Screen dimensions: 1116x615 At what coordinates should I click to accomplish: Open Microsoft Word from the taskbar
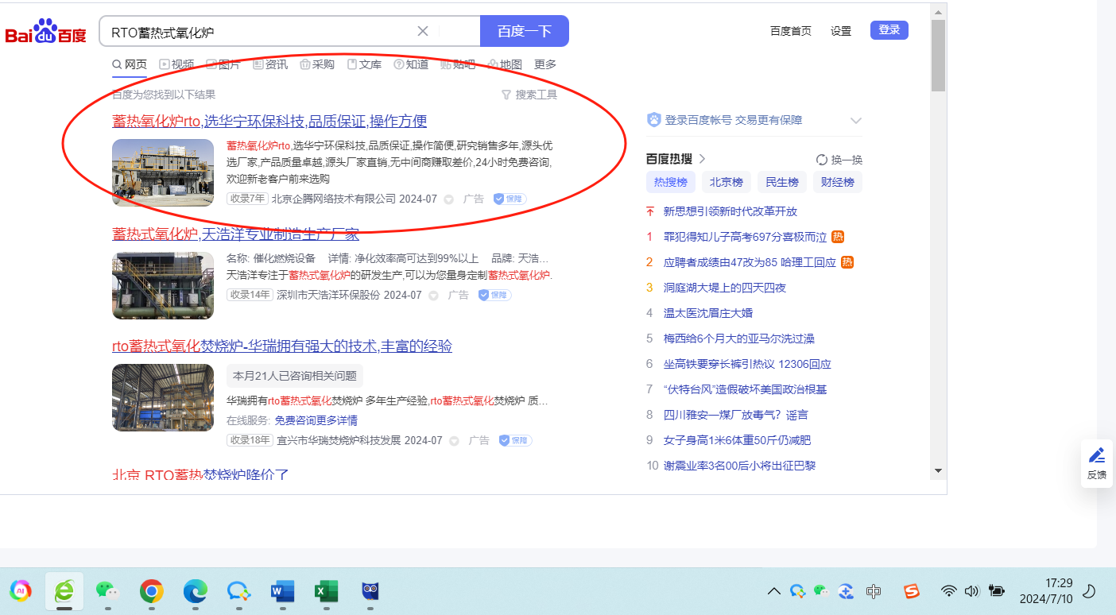pyautogui.click(x=282, y=590)
